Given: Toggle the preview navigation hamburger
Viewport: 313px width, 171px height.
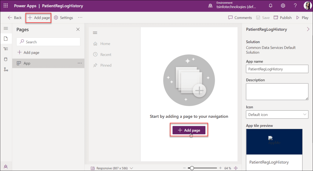Looking at the screenshot, I should pyautogui.click(x=95, y=33).
